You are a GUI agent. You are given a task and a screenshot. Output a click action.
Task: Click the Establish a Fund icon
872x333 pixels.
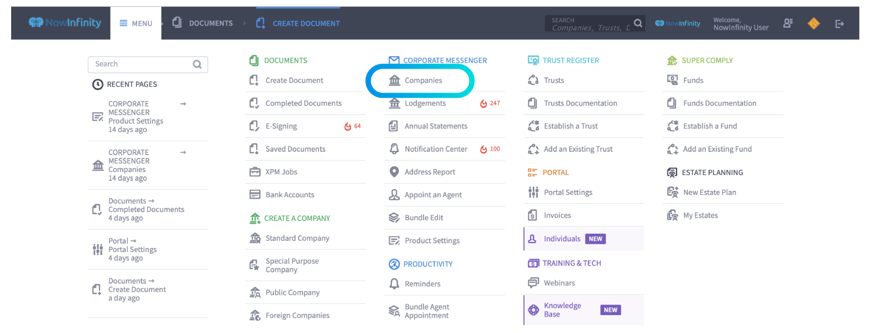coord(672,126)
